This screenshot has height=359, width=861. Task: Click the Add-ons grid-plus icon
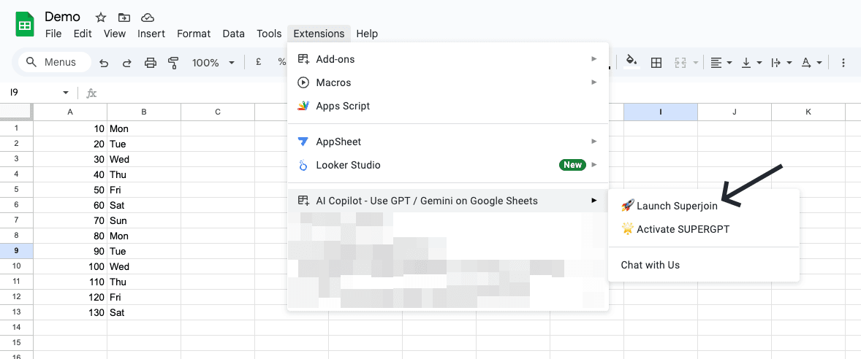click(x=303, y=58)
